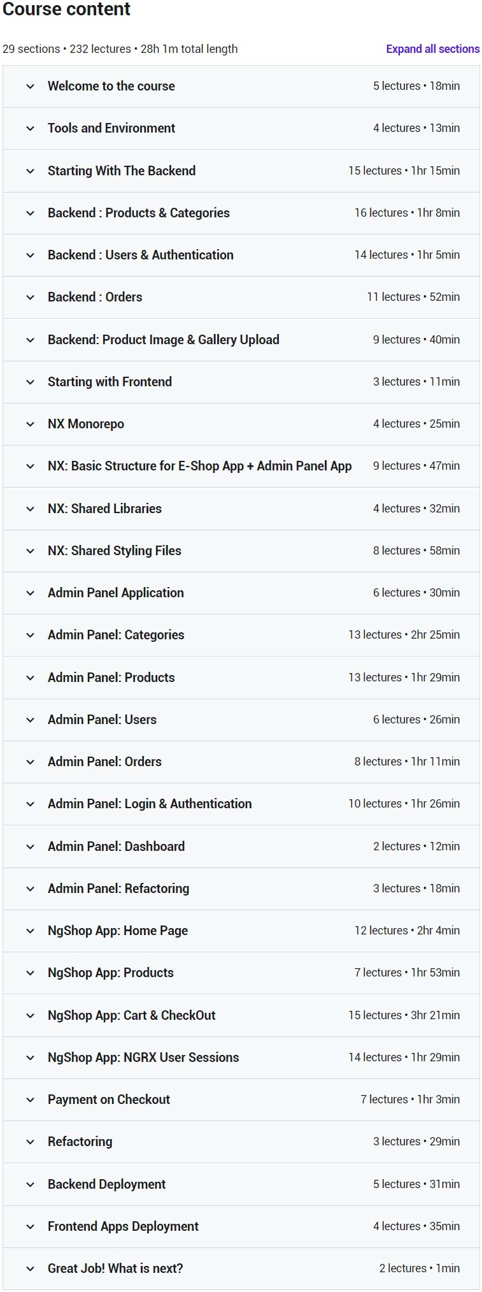Image resolution: width=482 pixels, height=1292 pixels.
Task: Select Frontend Apps Deployment section title
Action: pos(123,1226)
